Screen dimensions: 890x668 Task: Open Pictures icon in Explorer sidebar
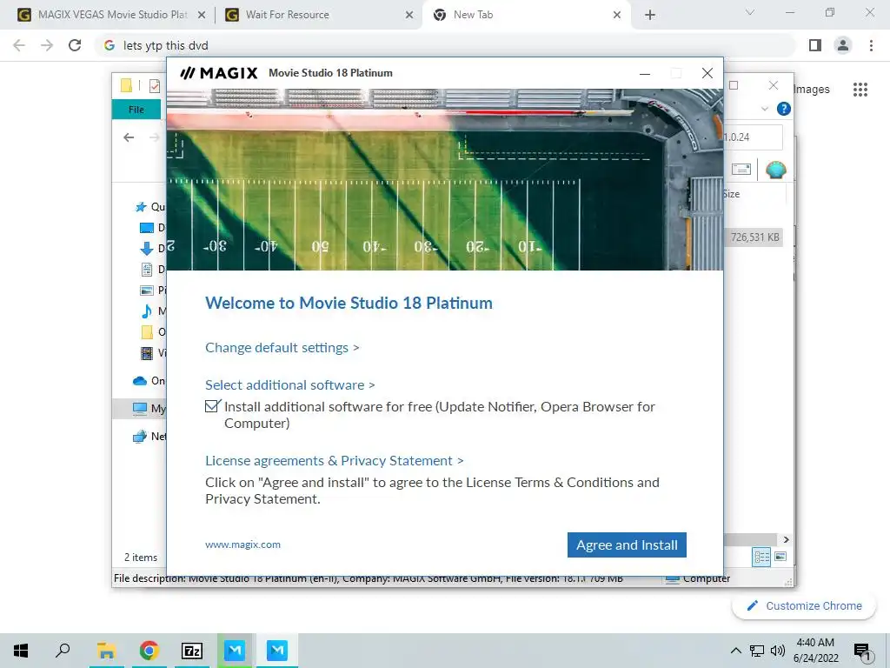click(x=146, y=291)
